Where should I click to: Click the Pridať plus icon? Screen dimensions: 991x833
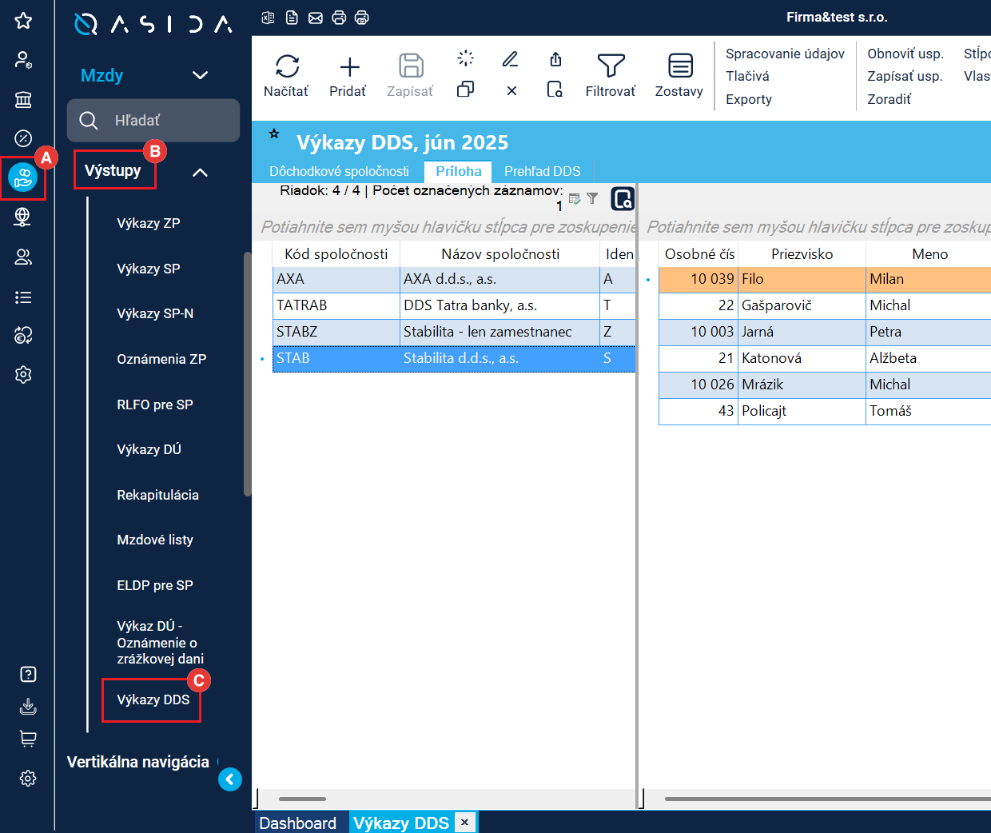pyautogui.click(x=349, y=66)
